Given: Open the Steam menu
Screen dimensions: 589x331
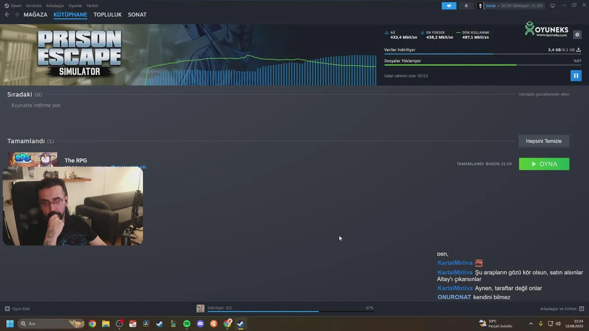Looking at the screenshot, I should (13, 6).
